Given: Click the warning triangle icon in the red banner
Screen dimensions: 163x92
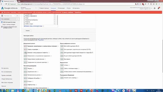Looking at the screenshot, I should (2, 12).
